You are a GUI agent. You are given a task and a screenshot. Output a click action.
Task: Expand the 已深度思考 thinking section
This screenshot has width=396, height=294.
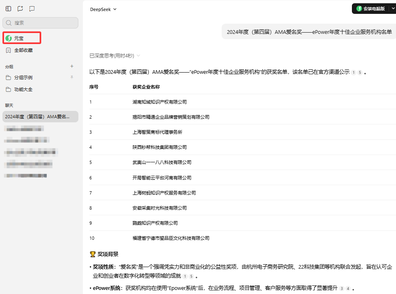point(115,55)
